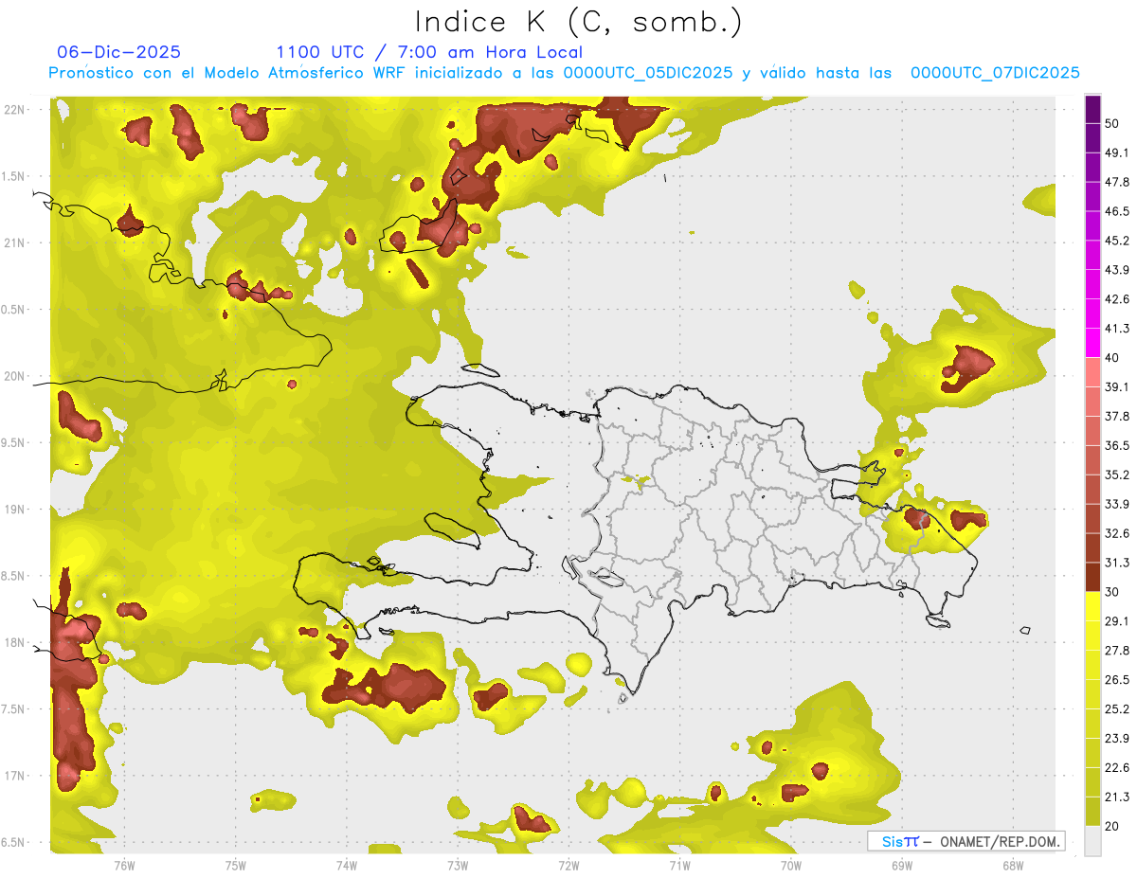Click the colorbar value '32.6'

(x=1117, y=533)
